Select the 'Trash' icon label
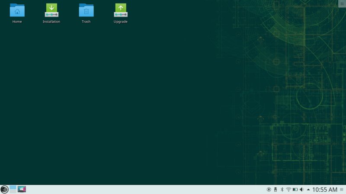The height and width of the screenshot is (194, 346). point(86,22)
